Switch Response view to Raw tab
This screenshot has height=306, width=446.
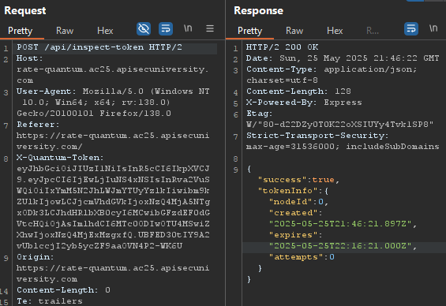point(294,31)
